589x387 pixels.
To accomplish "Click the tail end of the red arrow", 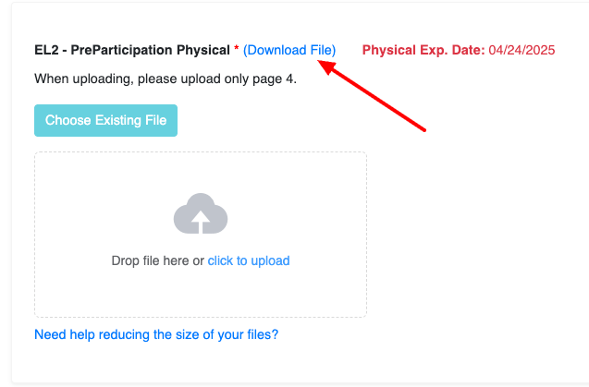I will 423,128.
